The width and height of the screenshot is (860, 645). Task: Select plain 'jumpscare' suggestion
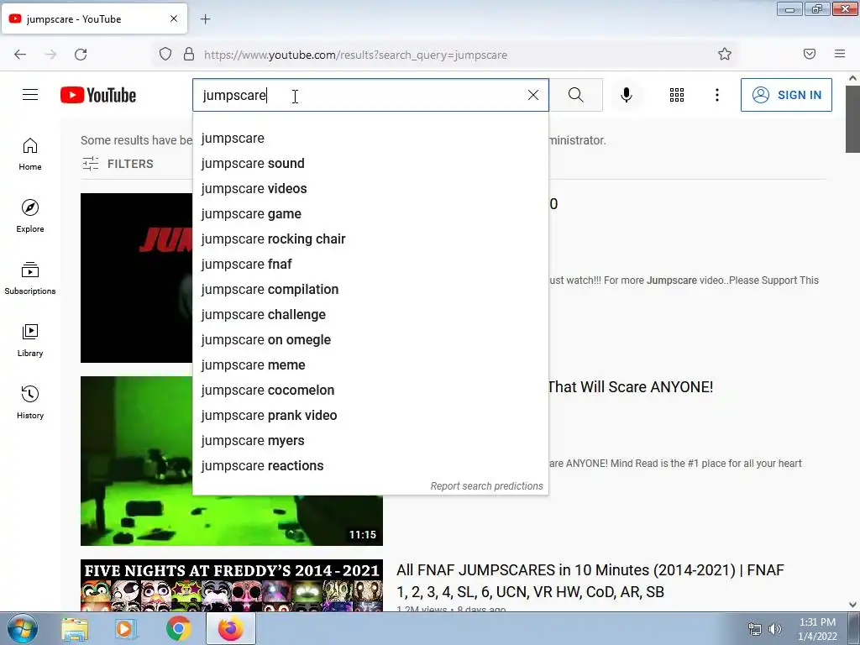[370, 139]
